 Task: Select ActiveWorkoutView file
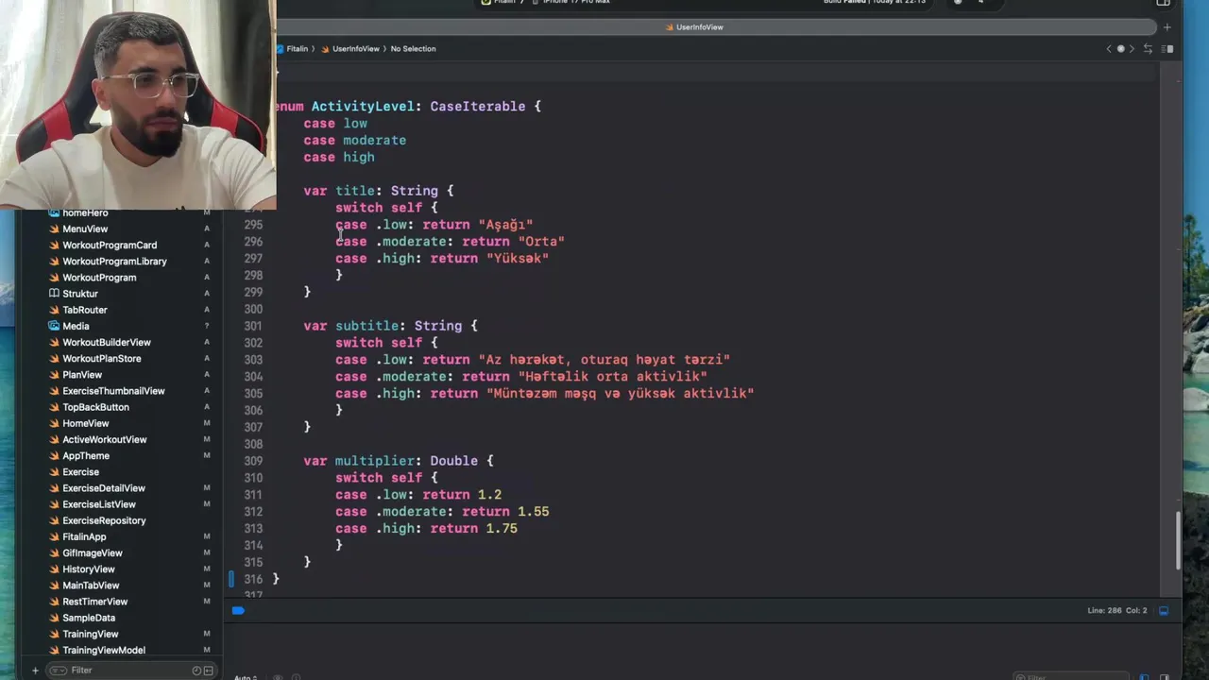pos(105,439)
